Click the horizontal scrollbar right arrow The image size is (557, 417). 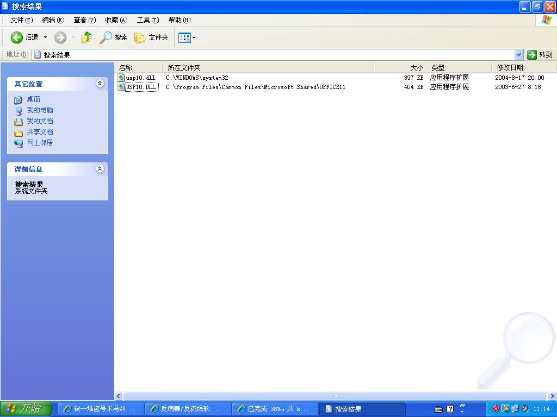[553, 396]
